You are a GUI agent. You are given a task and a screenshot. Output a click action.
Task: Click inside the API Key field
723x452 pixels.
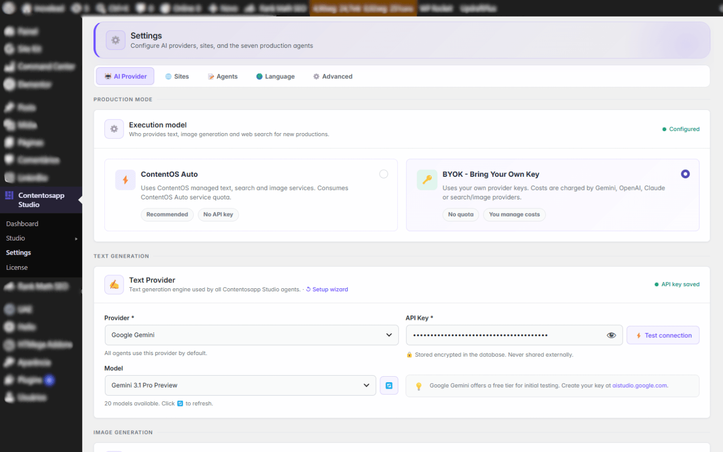(x=514, y=335)
